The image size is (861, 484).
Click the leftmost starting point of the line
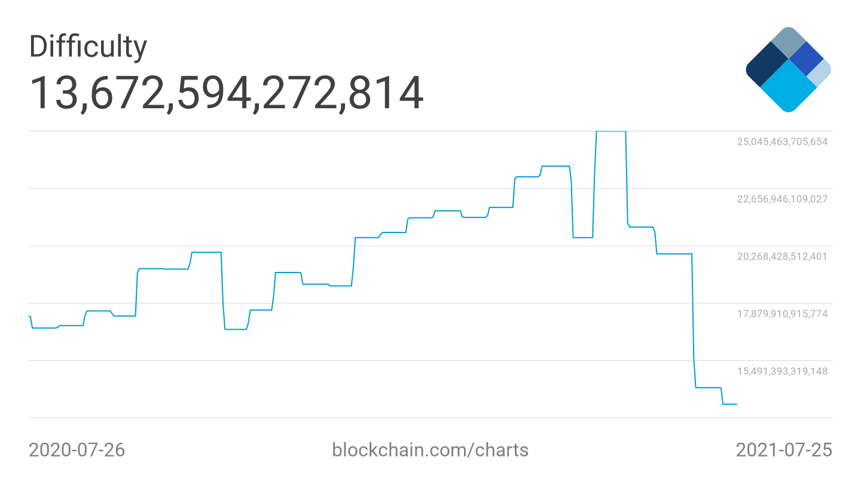(29, 316)
